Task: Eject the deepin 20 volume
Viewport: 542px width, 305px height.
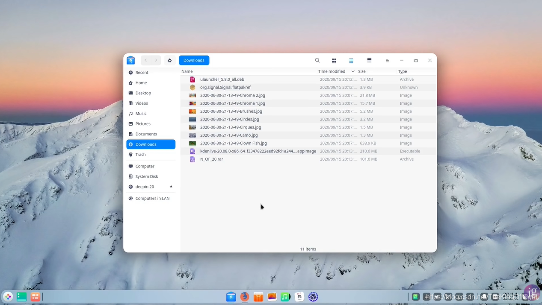Action: point(171,187)
